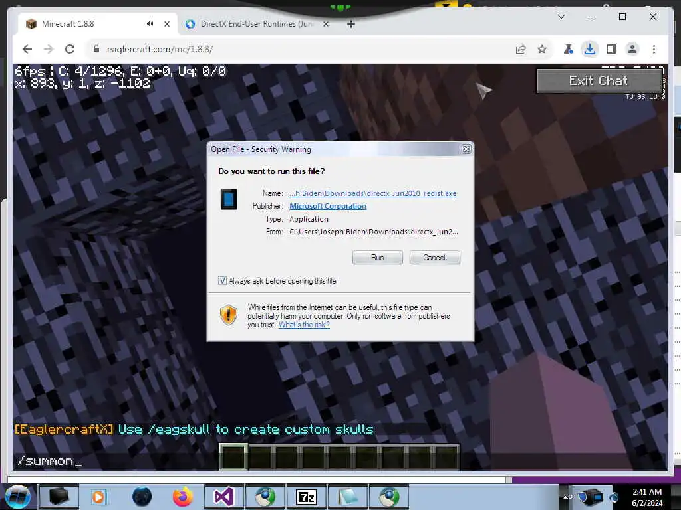Open Chrome Labs flask icon
This screenshot has width=681, height=510.
click(568, 49)
